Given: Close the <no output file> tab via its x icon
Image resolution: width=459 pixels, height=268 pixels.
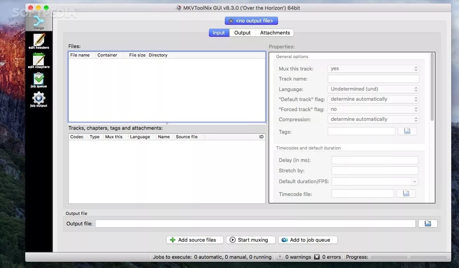Looking at the screenshot, I should [x=231, y=21].
